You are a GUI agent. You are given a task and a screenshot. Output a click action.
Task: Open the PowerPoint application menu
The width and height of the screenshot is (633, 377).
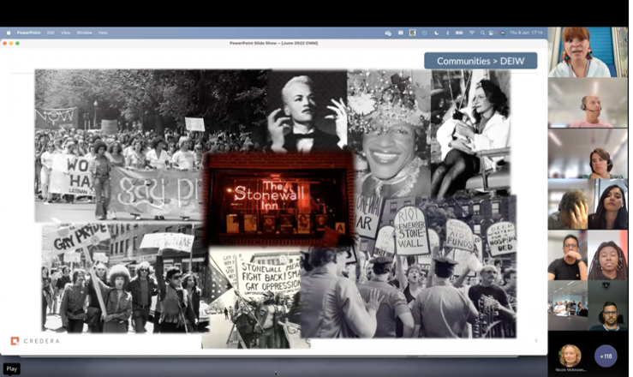pos(28,33)
